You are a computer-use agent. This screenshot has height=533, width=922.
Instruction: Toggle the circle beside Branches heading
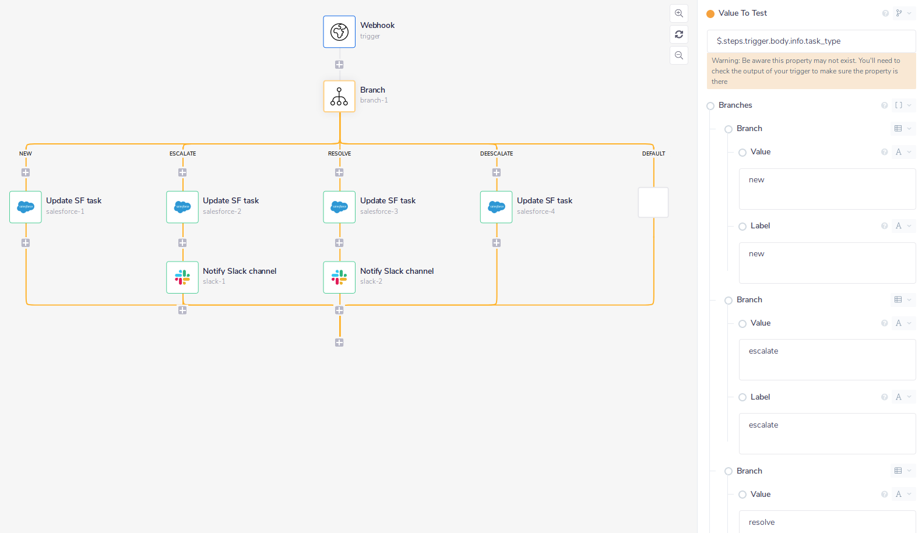pos(710,106)
